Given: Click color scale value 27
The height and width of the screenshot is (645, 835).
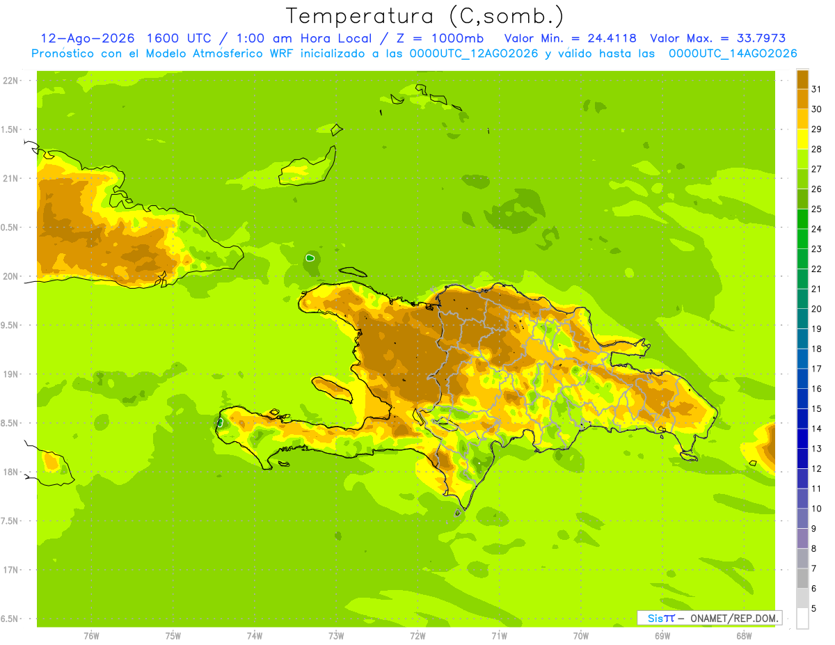Looking at the screenshot, I should (x=816, y=169).
